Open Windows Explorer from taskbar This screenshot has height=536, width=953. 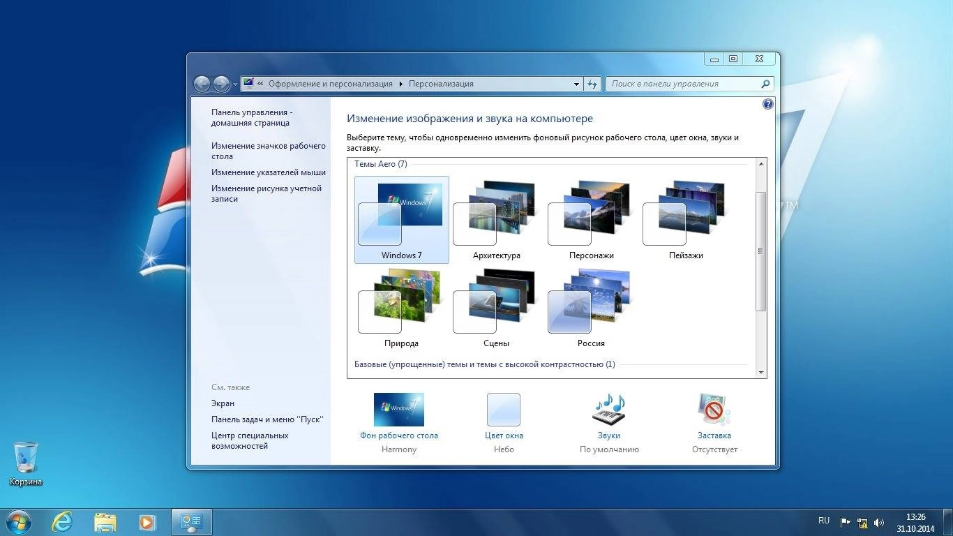(x=105, y=521)
